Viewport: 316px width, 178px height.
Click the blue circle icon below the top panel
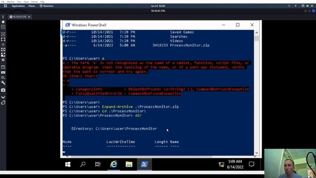(x=314, y=11)
